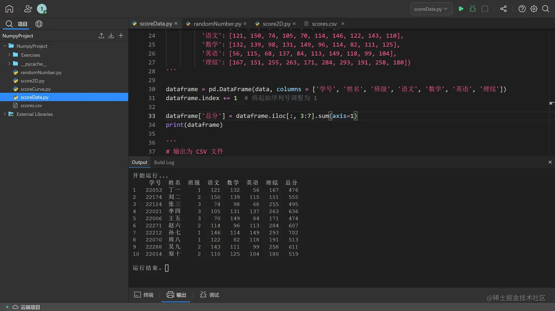Click the 云端项目 status bar item

coord(30,307)
